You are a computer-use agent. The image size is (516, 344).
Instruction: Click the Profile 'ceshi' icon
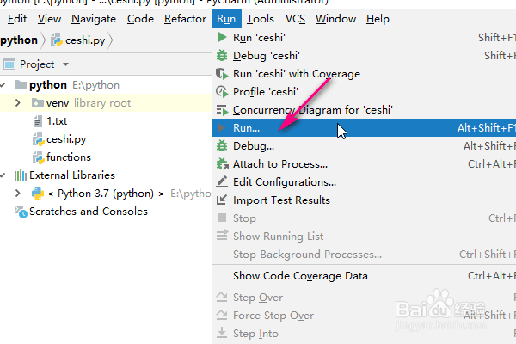[x=223, y=92]
